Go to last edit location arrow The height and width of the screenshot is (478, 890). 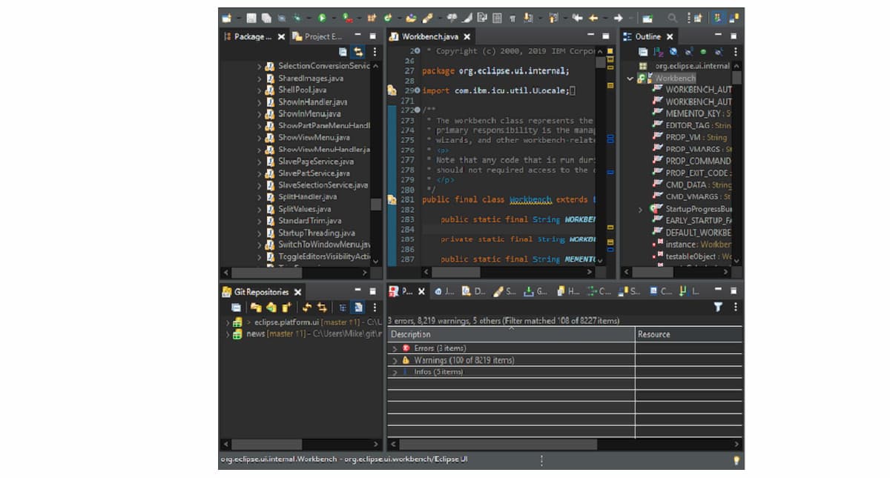577,18
